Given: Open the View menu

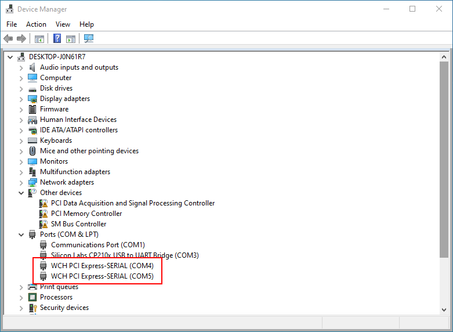Looking at the screenshot, I should 63,24.
